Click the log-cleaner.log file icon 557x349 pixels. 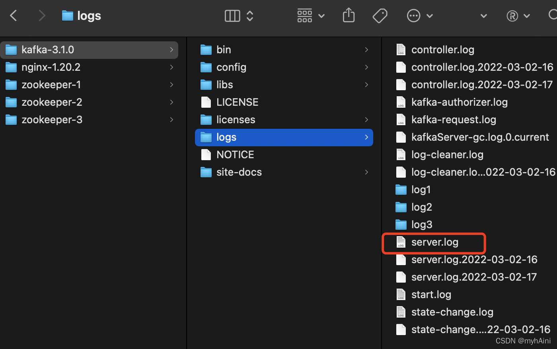click(x=401, y=155)
